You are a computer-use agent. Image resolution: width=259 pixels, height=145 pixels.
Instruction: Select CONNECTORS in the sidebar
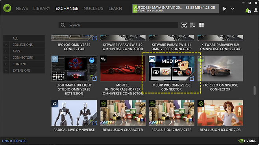pos(27,58)
